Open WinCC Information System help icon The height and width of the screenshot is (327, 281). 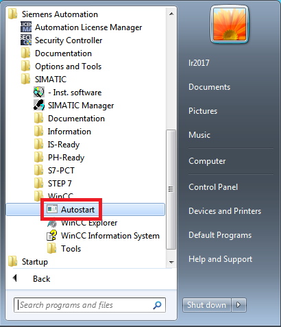click(52, 236)
